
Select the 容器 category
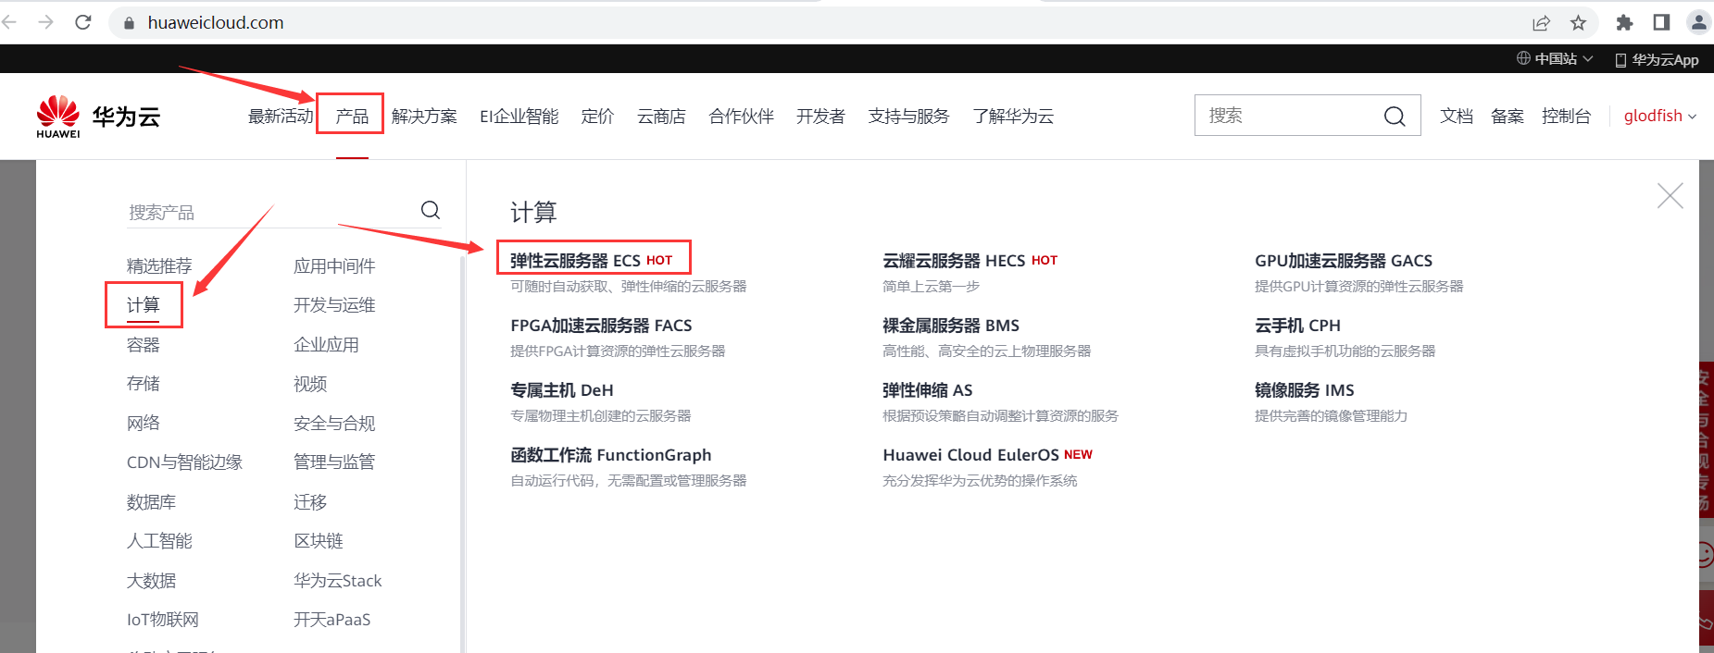point(144,345)
